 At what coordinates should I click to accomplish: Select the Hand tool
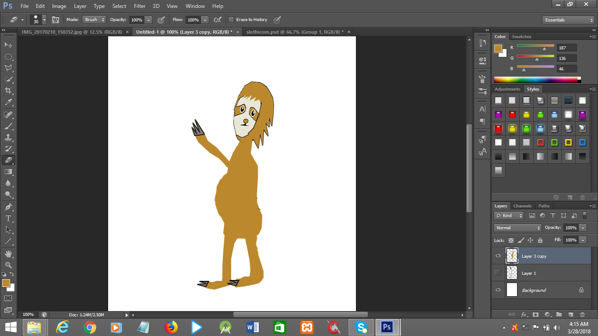click(x=8, y=253)
